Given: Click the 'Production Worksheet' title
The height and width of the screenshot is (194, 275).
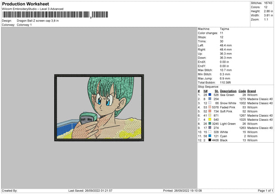Looking at the screenshot, I should coord(26,4).
